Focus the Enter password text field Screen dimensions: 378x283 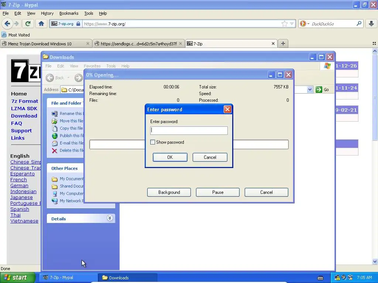tap(189, 130)
